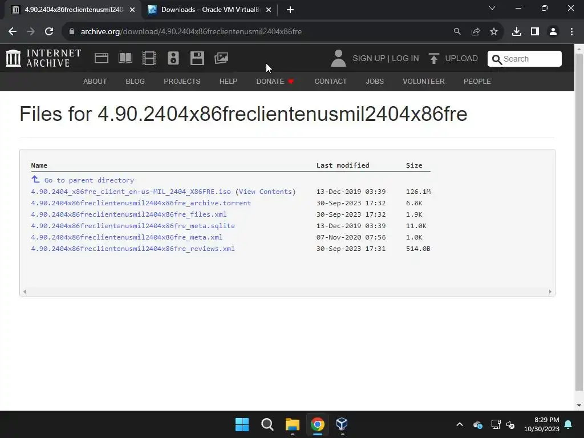Open the Internet Archive home logo

pos(43,58)
